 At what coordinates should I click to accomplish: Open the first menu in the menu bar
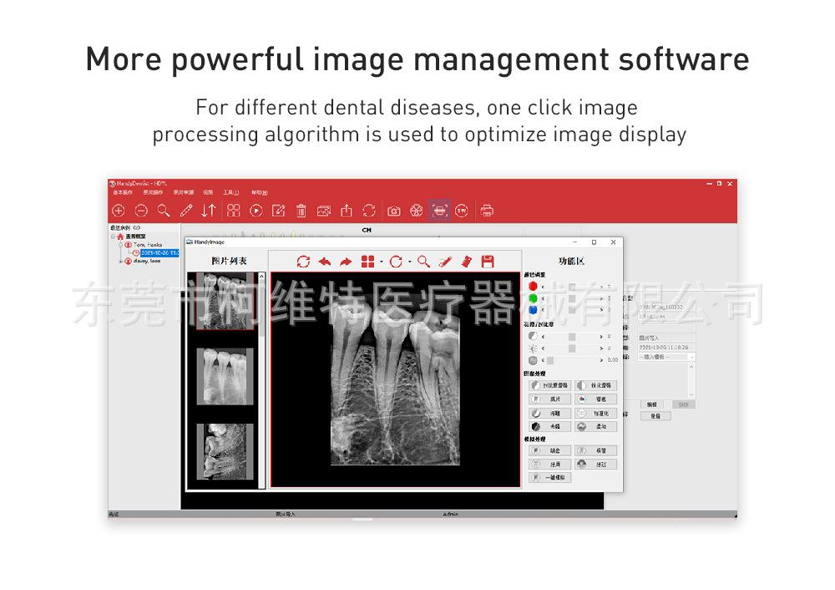tap(123, 192)
